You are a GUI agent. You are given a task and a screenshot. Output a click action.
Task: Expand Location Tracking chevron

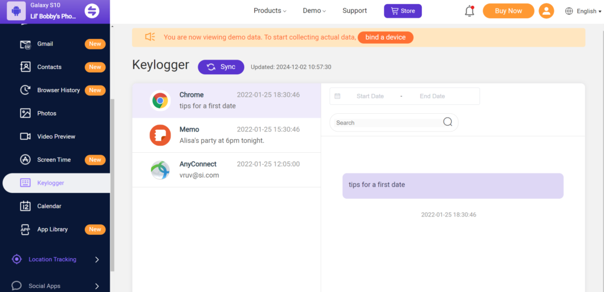pos(97,260)
